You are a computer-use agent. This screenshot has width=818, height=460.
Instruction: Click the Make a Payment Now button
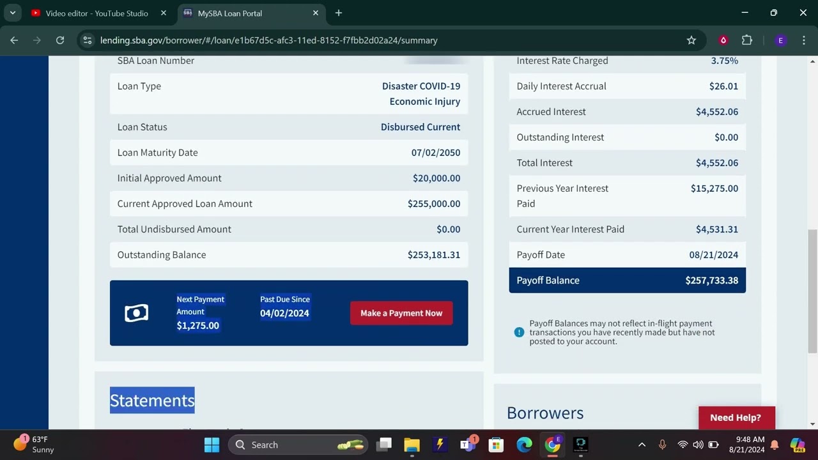pyautogui.click(x=401, y=313)
